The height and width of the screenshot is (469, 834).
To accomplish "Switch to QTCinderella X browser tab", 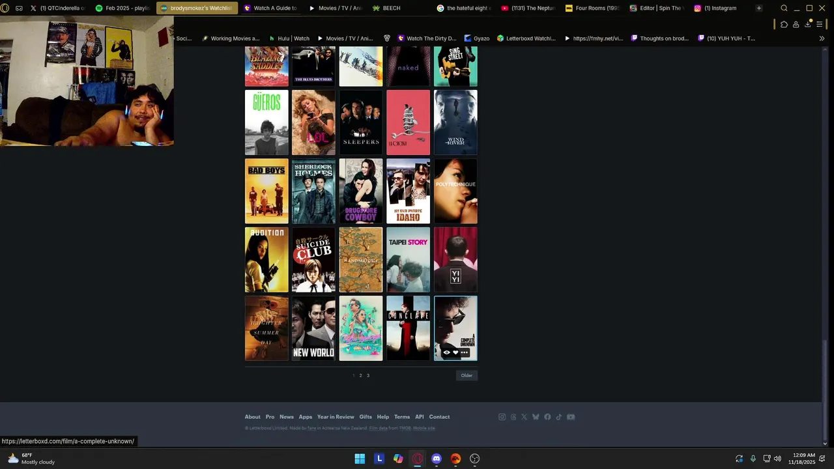I will (57, 8).
